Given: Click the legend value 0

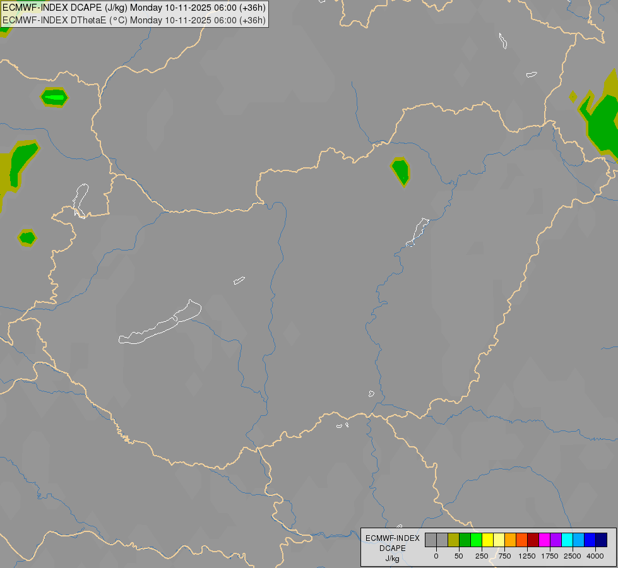Looking at the screenshot, I should pyautogui.click(x=436, y=556).
